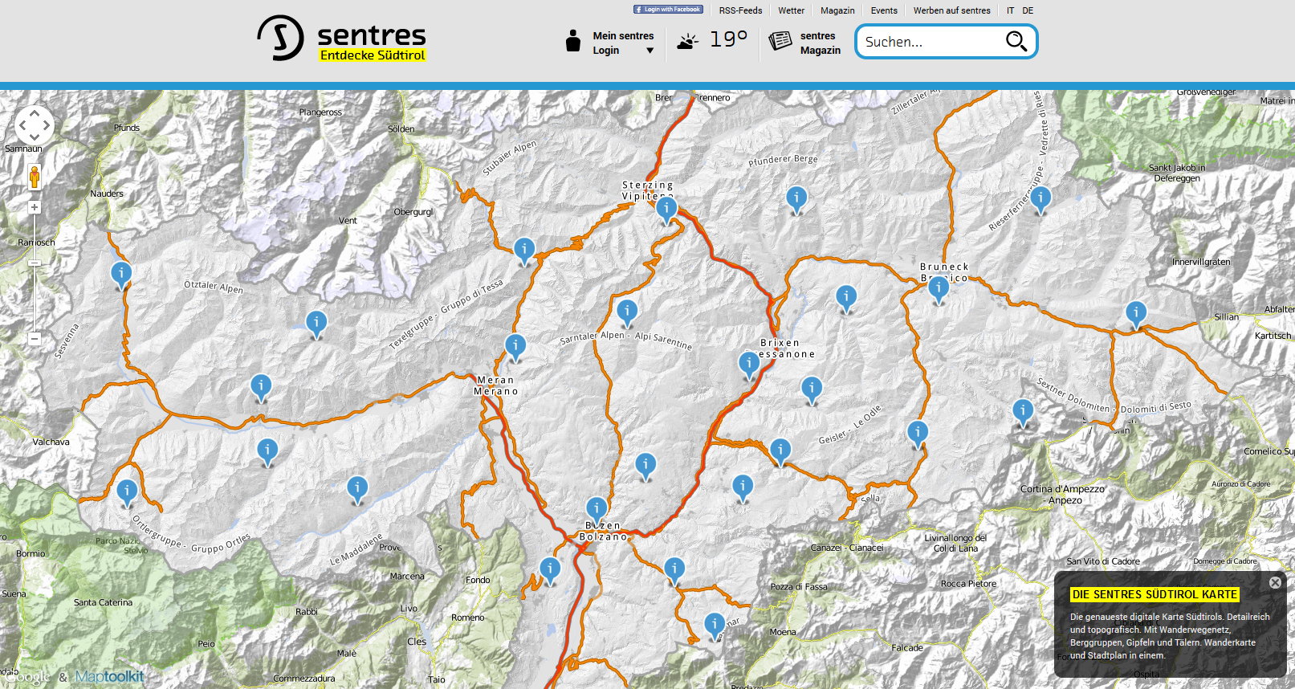Click info marker at Bozen Bolzano

597,511
